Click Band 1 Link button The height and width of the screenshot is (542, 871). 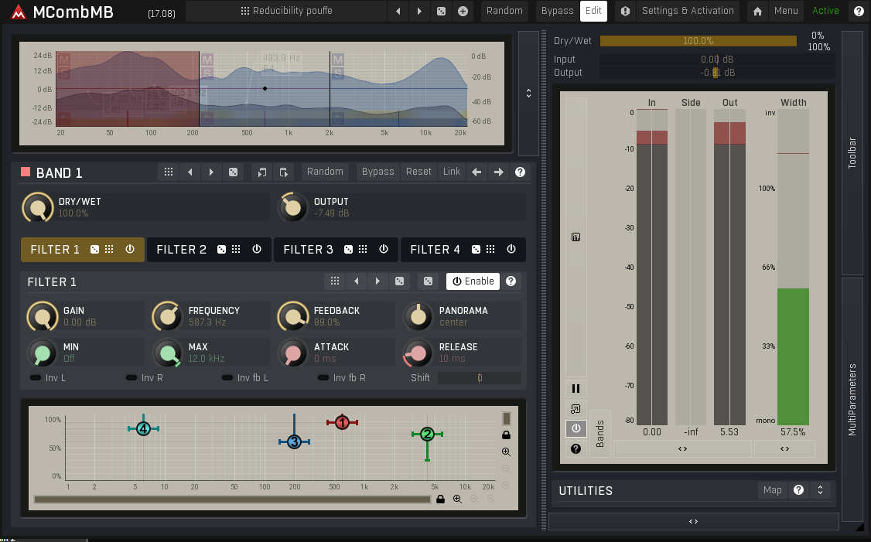452,172
